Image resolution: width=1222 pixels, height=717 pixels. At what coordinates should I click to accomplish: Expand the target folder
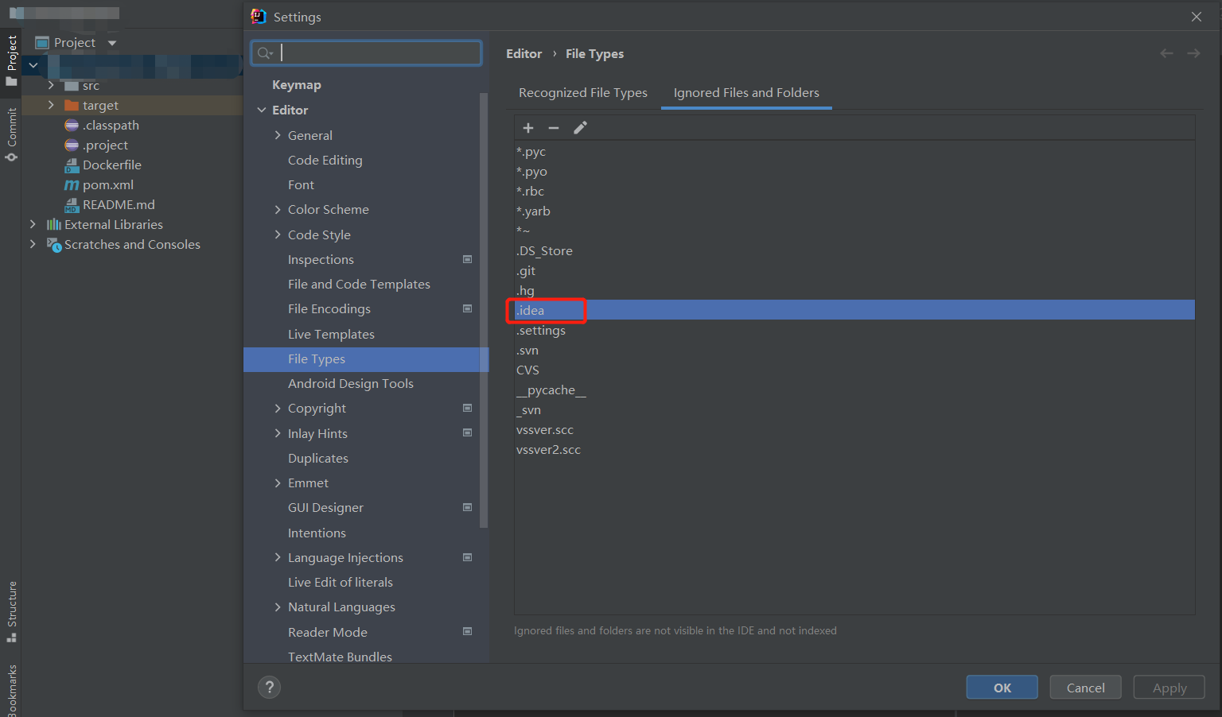click(x=51, y=105)
